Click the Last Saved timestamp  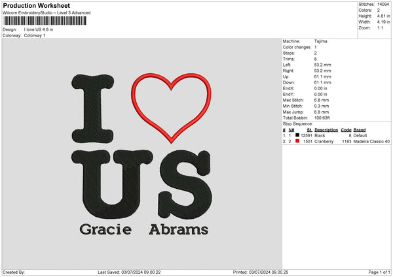coord(129,272)
